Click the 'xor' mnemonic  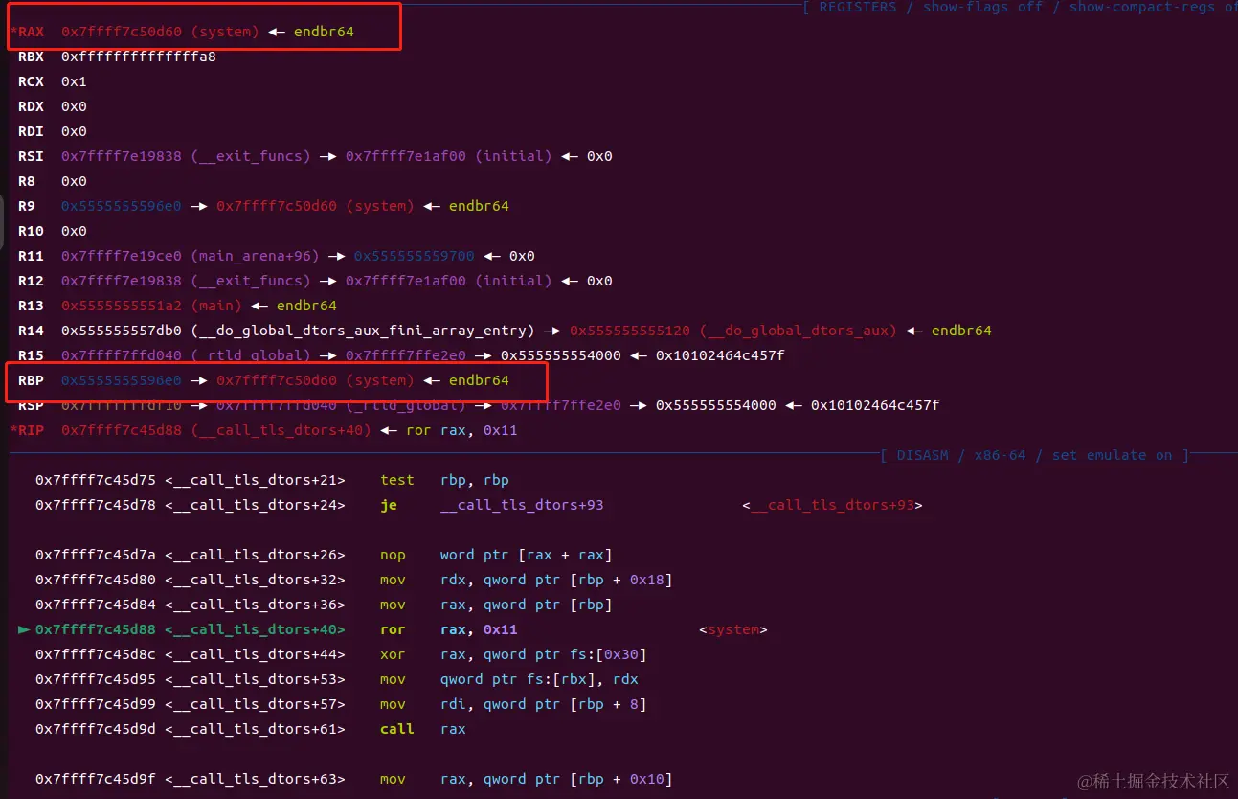pos(393,654)
